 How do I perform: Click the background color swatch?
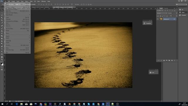point(3,65)
